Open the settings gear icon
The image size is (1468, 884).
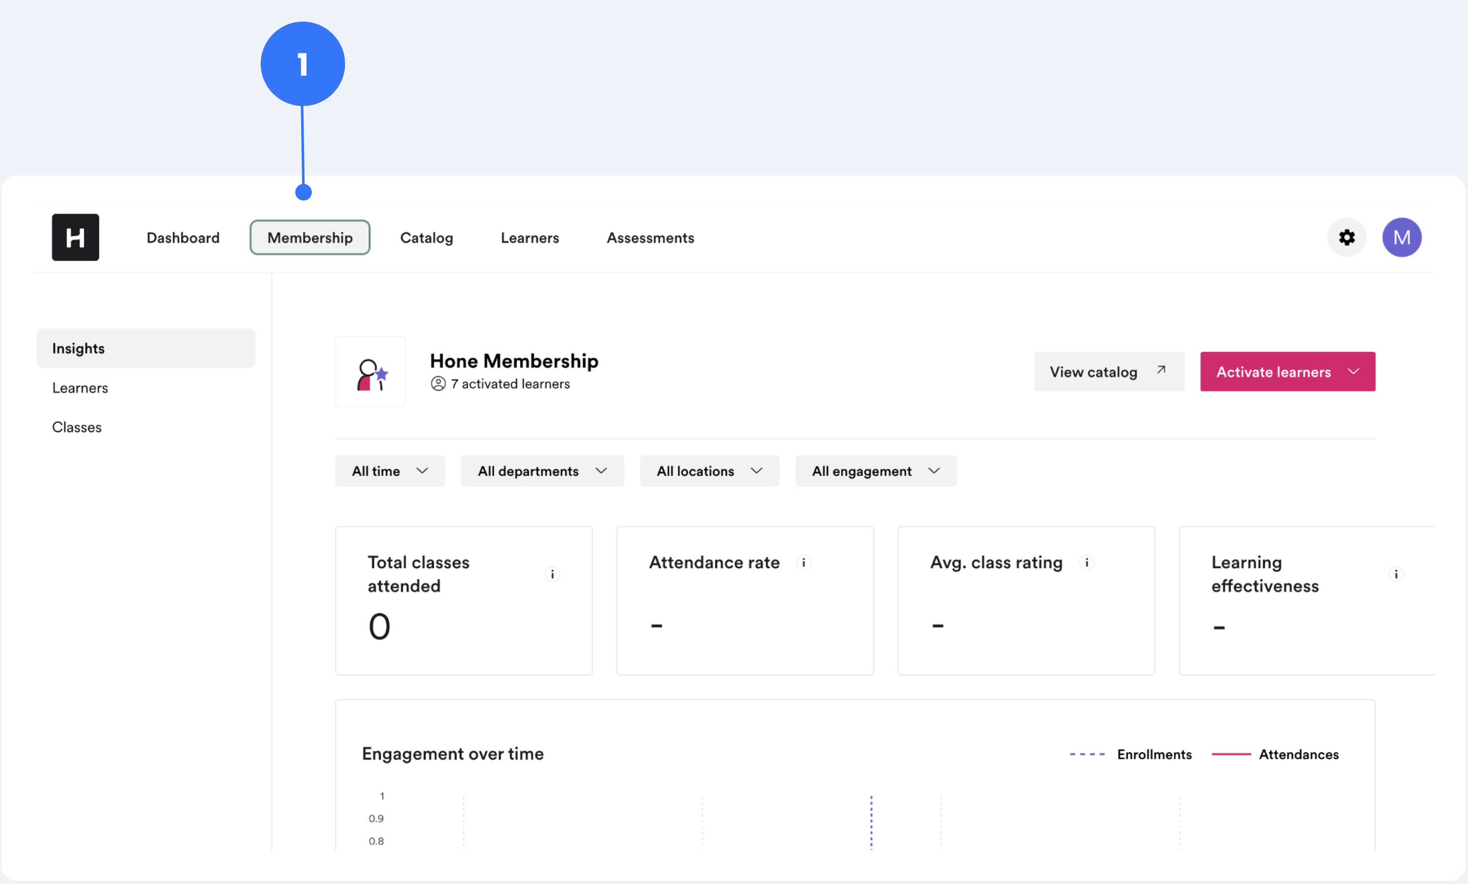pyautogui.click(x=1347, y=237)
